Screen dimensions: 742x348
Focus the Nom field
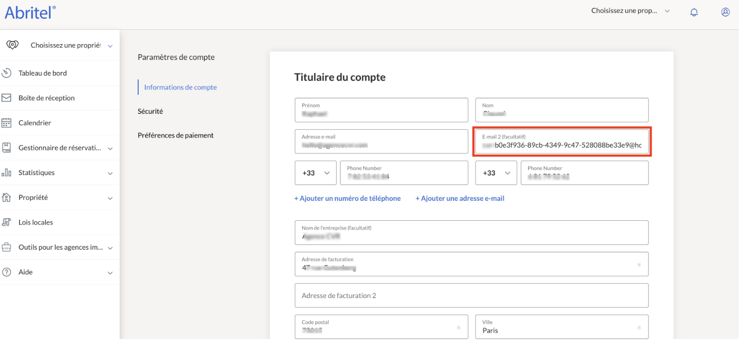(562, 110)
